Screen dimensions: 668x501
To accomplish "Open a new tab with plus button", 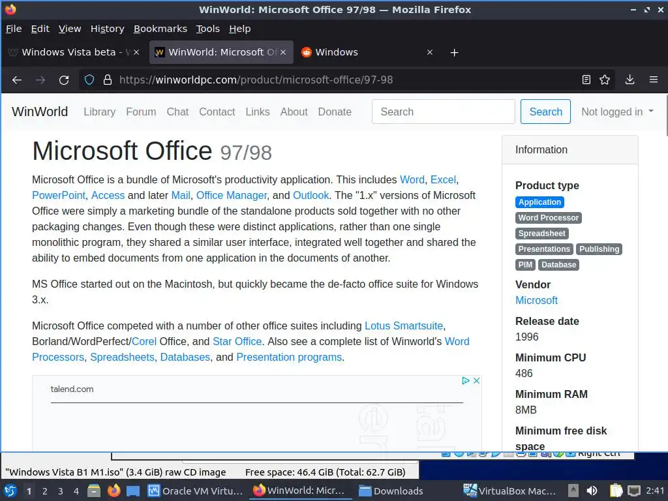I will click(x=455, y=52).
